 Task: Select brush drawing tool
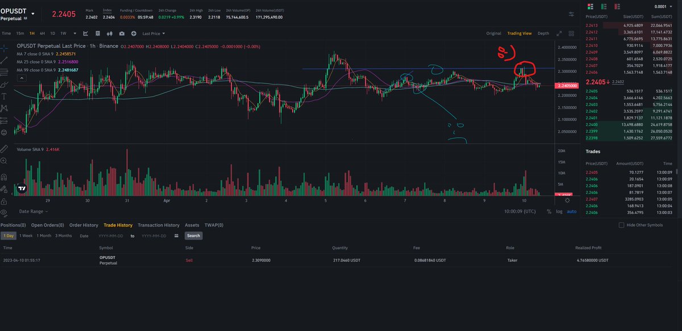point(5,83)
